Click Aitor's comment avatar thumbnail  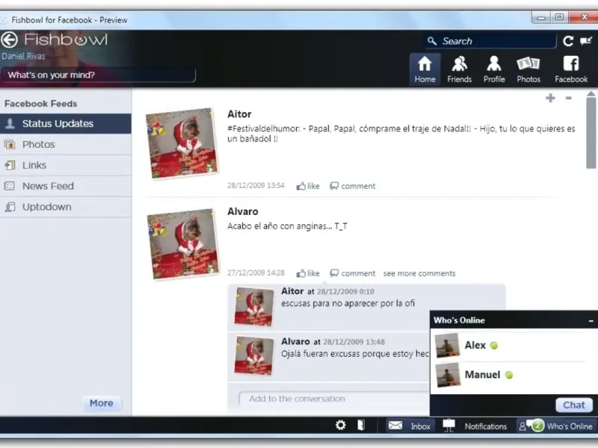pos(253,307)
